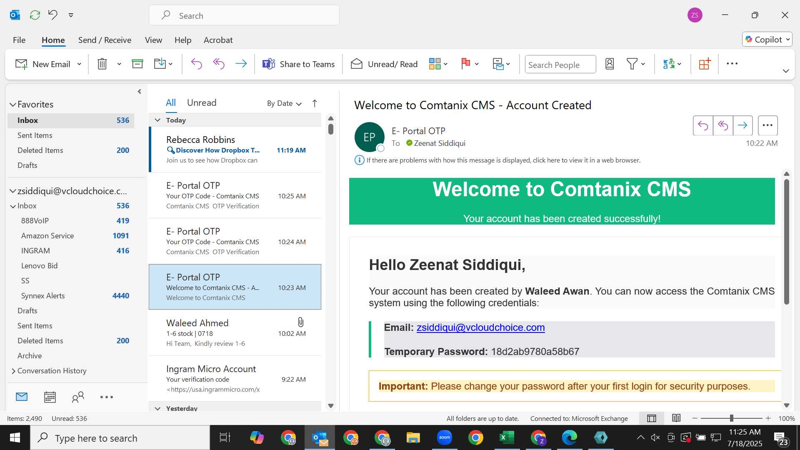Open the Delete options dropdown arrow
Screen dimensions: 800x450
point(119,64)
